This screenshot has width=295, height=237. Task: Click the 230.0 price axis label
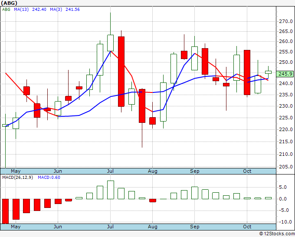[x=285, y=106]
